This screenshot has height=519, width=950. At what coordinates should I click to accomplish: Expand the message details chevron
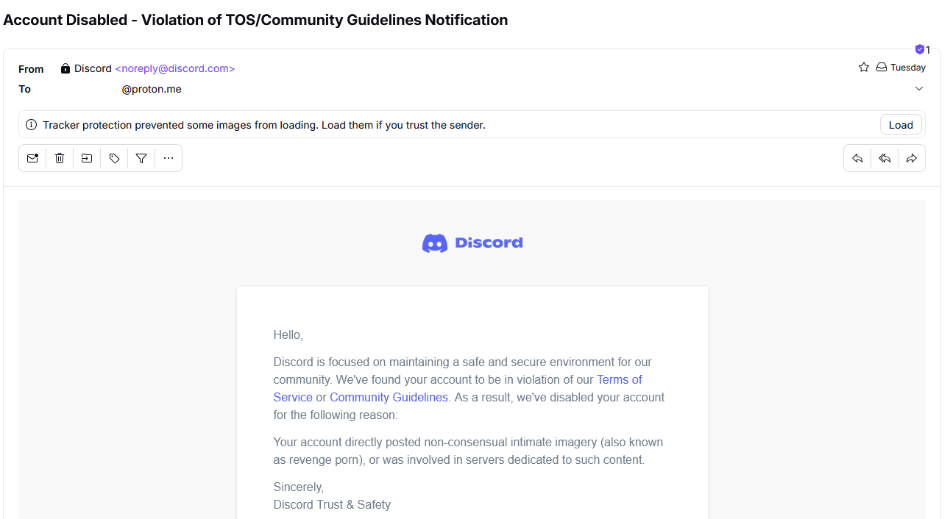tap(919, 89)
